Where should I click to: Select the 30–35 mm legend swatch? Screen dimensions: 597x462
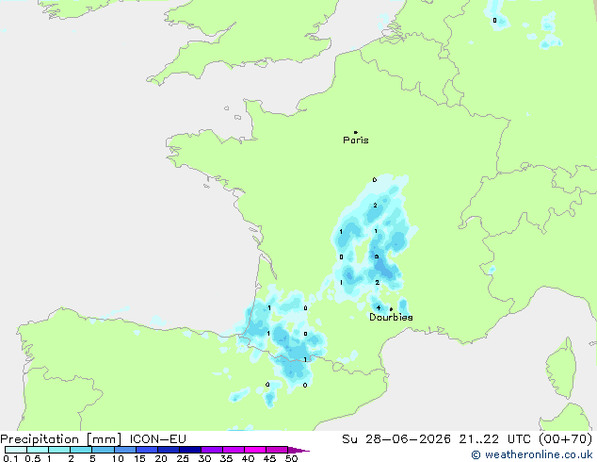(211, 450)
